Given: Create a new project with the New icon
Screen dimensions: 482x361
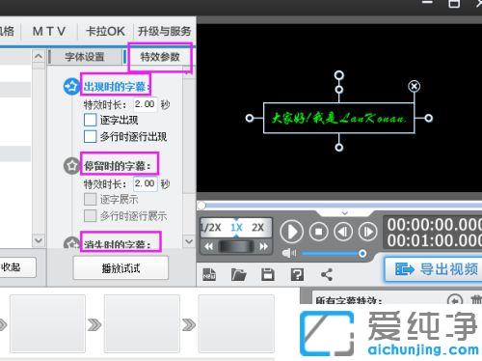Looking at the screenshot, I should tap(209, 274).
